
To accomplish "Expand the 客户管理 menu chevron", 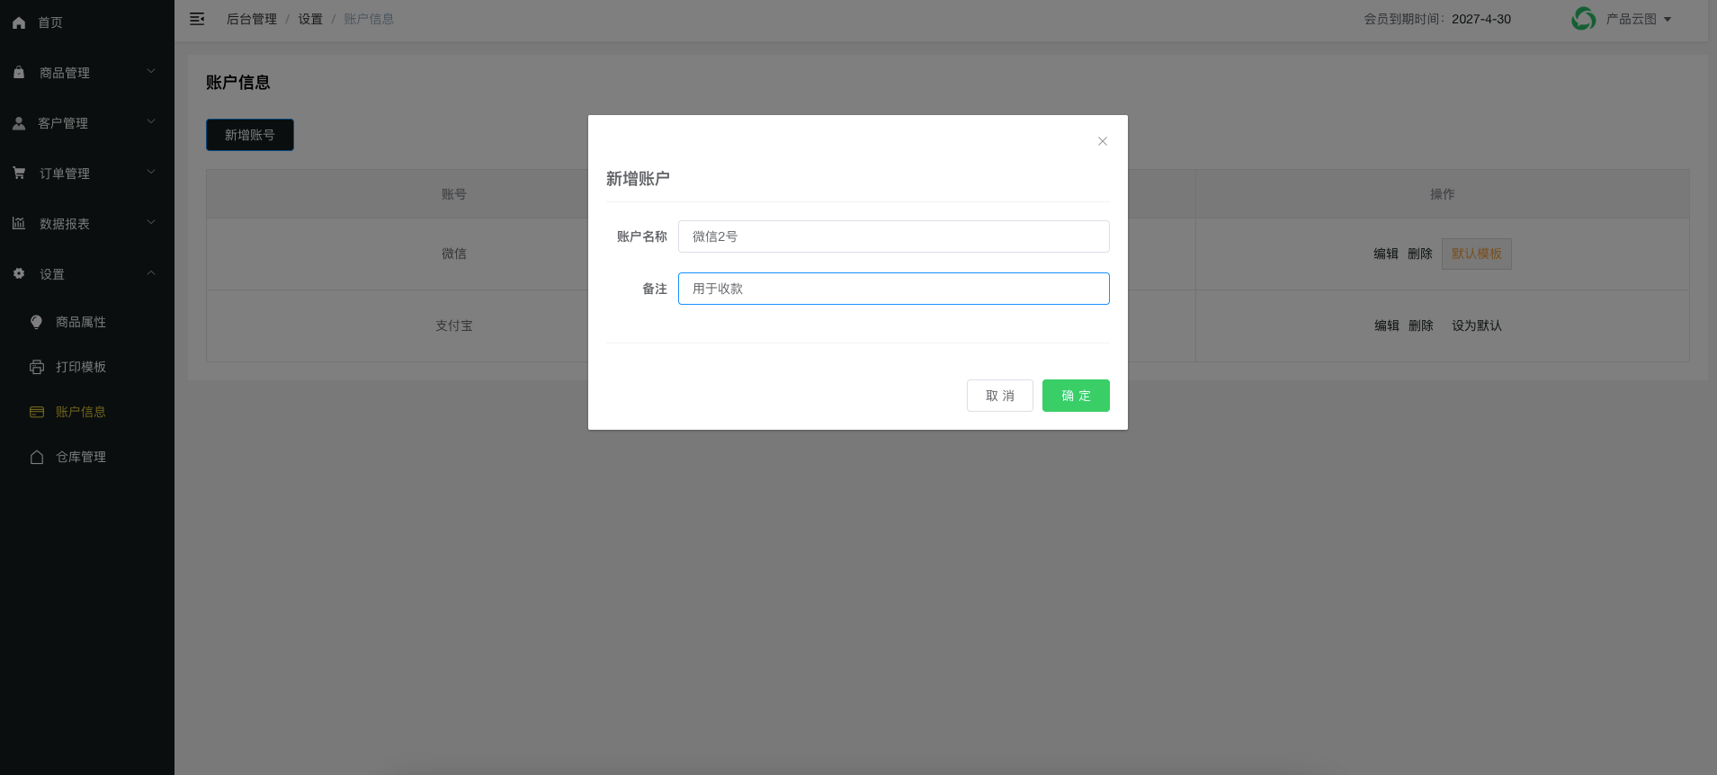I will coord(151,121).
